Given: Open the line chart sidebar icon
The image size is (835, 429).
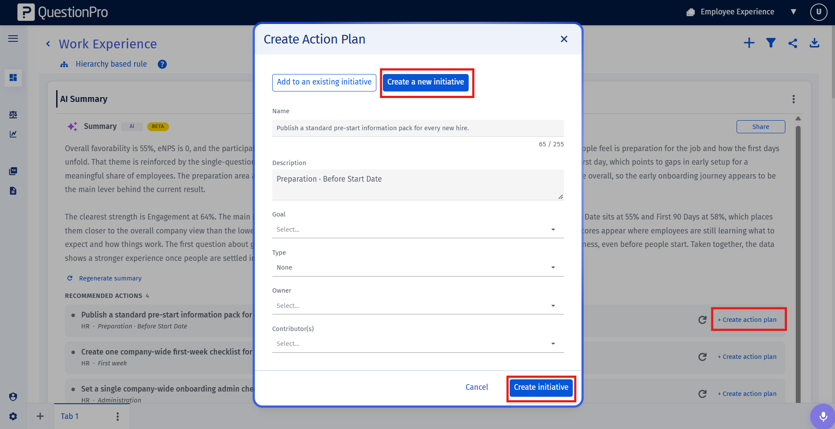Looking at the screenshot, I should (13, 134).
